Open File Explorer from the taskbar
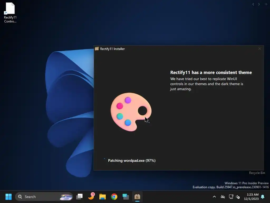Screen dimensions: 270x203 pos(103,197)
